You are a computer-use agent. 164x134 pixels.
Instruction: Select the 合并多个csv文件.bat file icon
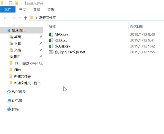click(x=51, y=52)
